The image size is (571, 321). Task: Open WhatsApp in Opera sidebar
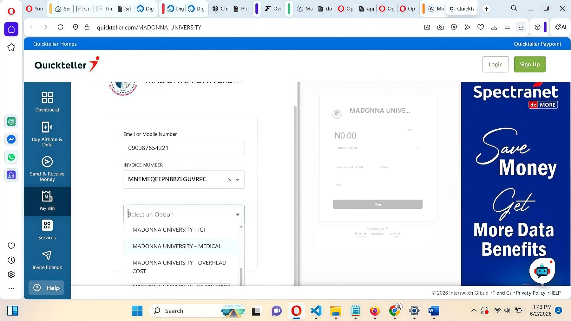pos(11,157)
